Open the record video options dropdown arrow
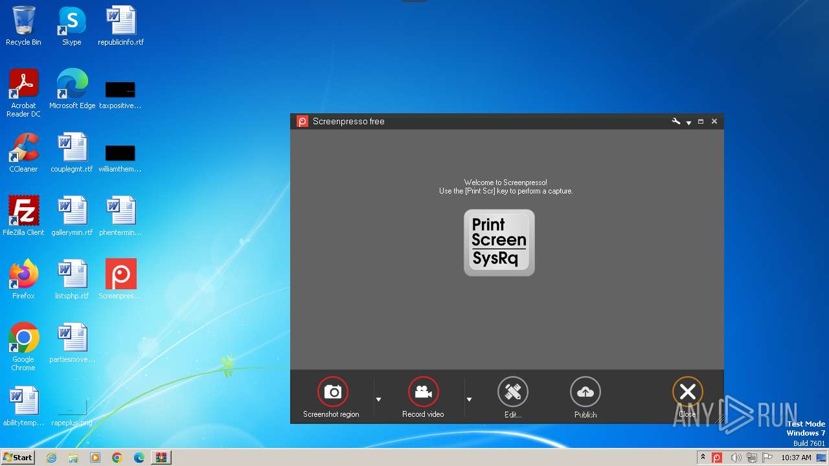Screen dimensions: 829x466 pyautogui.click(x=470, y=399)
